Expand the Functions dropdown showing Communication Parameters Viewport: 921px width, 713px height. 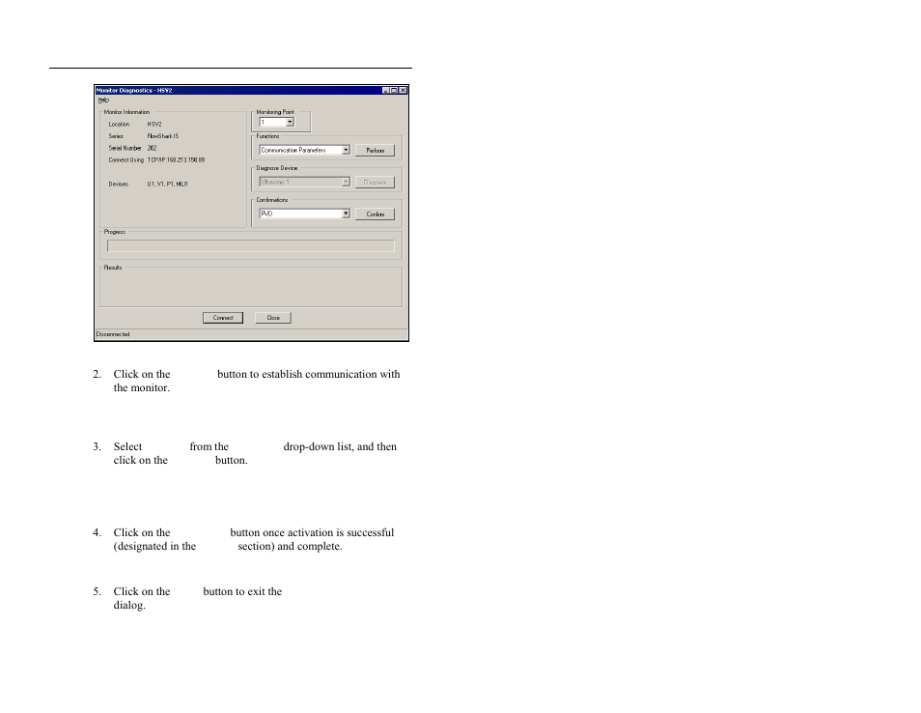coord(305,150)
